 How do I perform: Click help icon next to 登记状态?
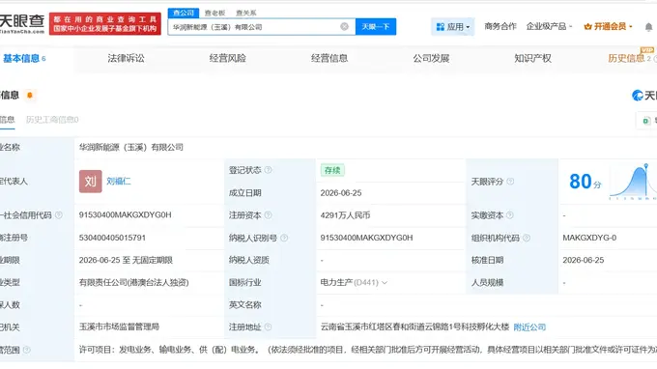[269, 170]
